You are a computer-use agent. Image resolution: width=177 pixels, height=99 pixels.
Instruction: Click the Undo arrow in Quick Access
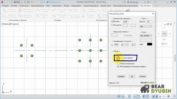pyautogui.click(x=32, y=2)
